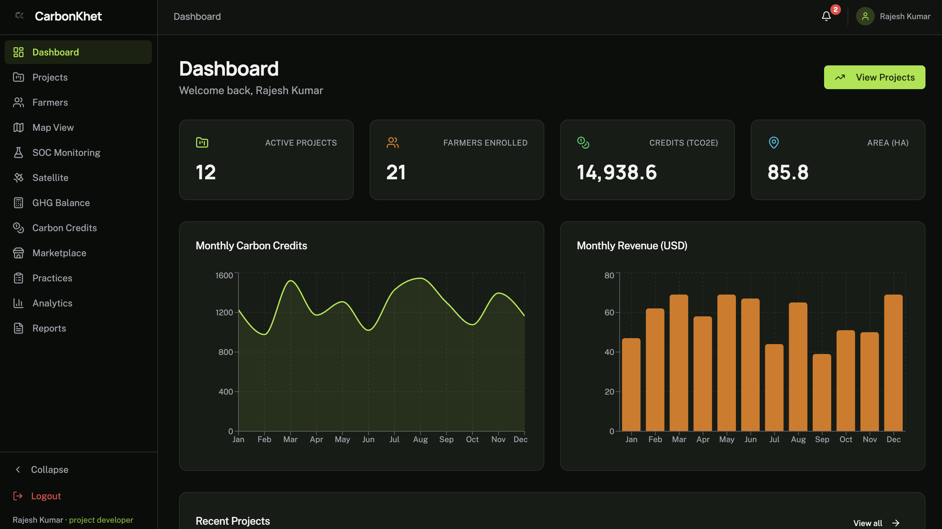Click the Sep bar in revenue chart

tap(822, 392)
